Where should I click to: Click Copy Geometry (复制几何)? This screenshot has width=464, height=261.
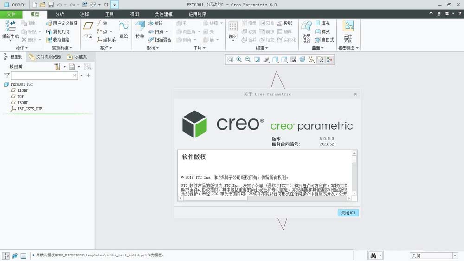coord(58,31)
